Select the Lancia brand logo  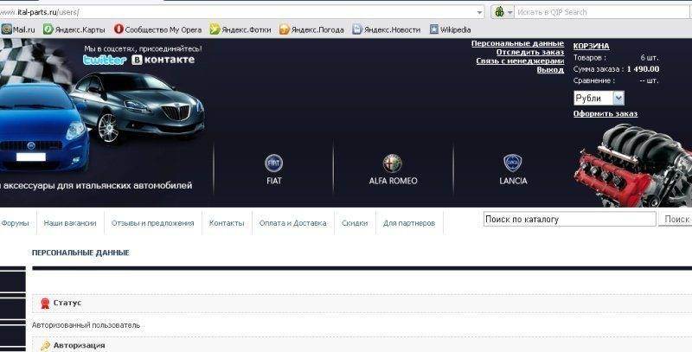(x=513, y=163)
